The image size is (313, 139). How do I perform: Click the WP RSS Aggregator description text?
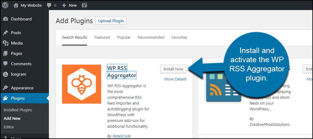(x=128, y=106)
